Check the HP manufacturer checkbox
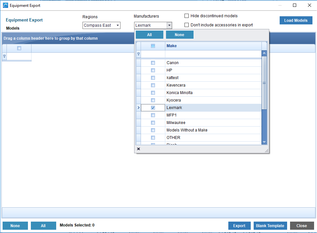Screen dimensions: 317x233 click(153, 70)
